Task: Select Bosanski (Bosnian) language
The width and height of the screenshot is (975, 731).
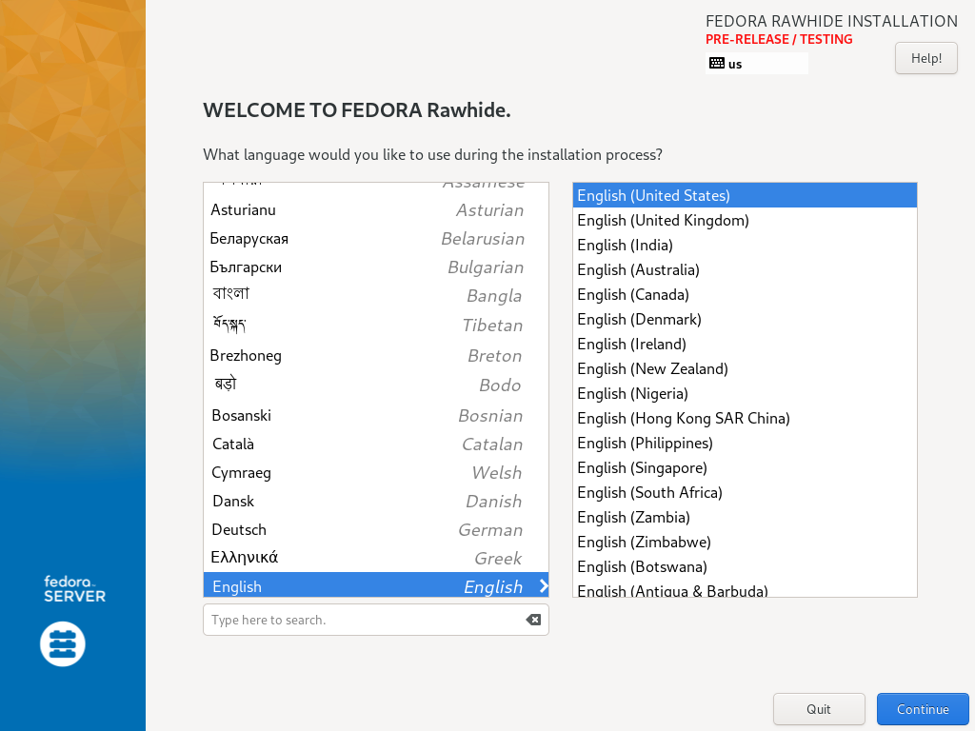Action: [375, 415]
